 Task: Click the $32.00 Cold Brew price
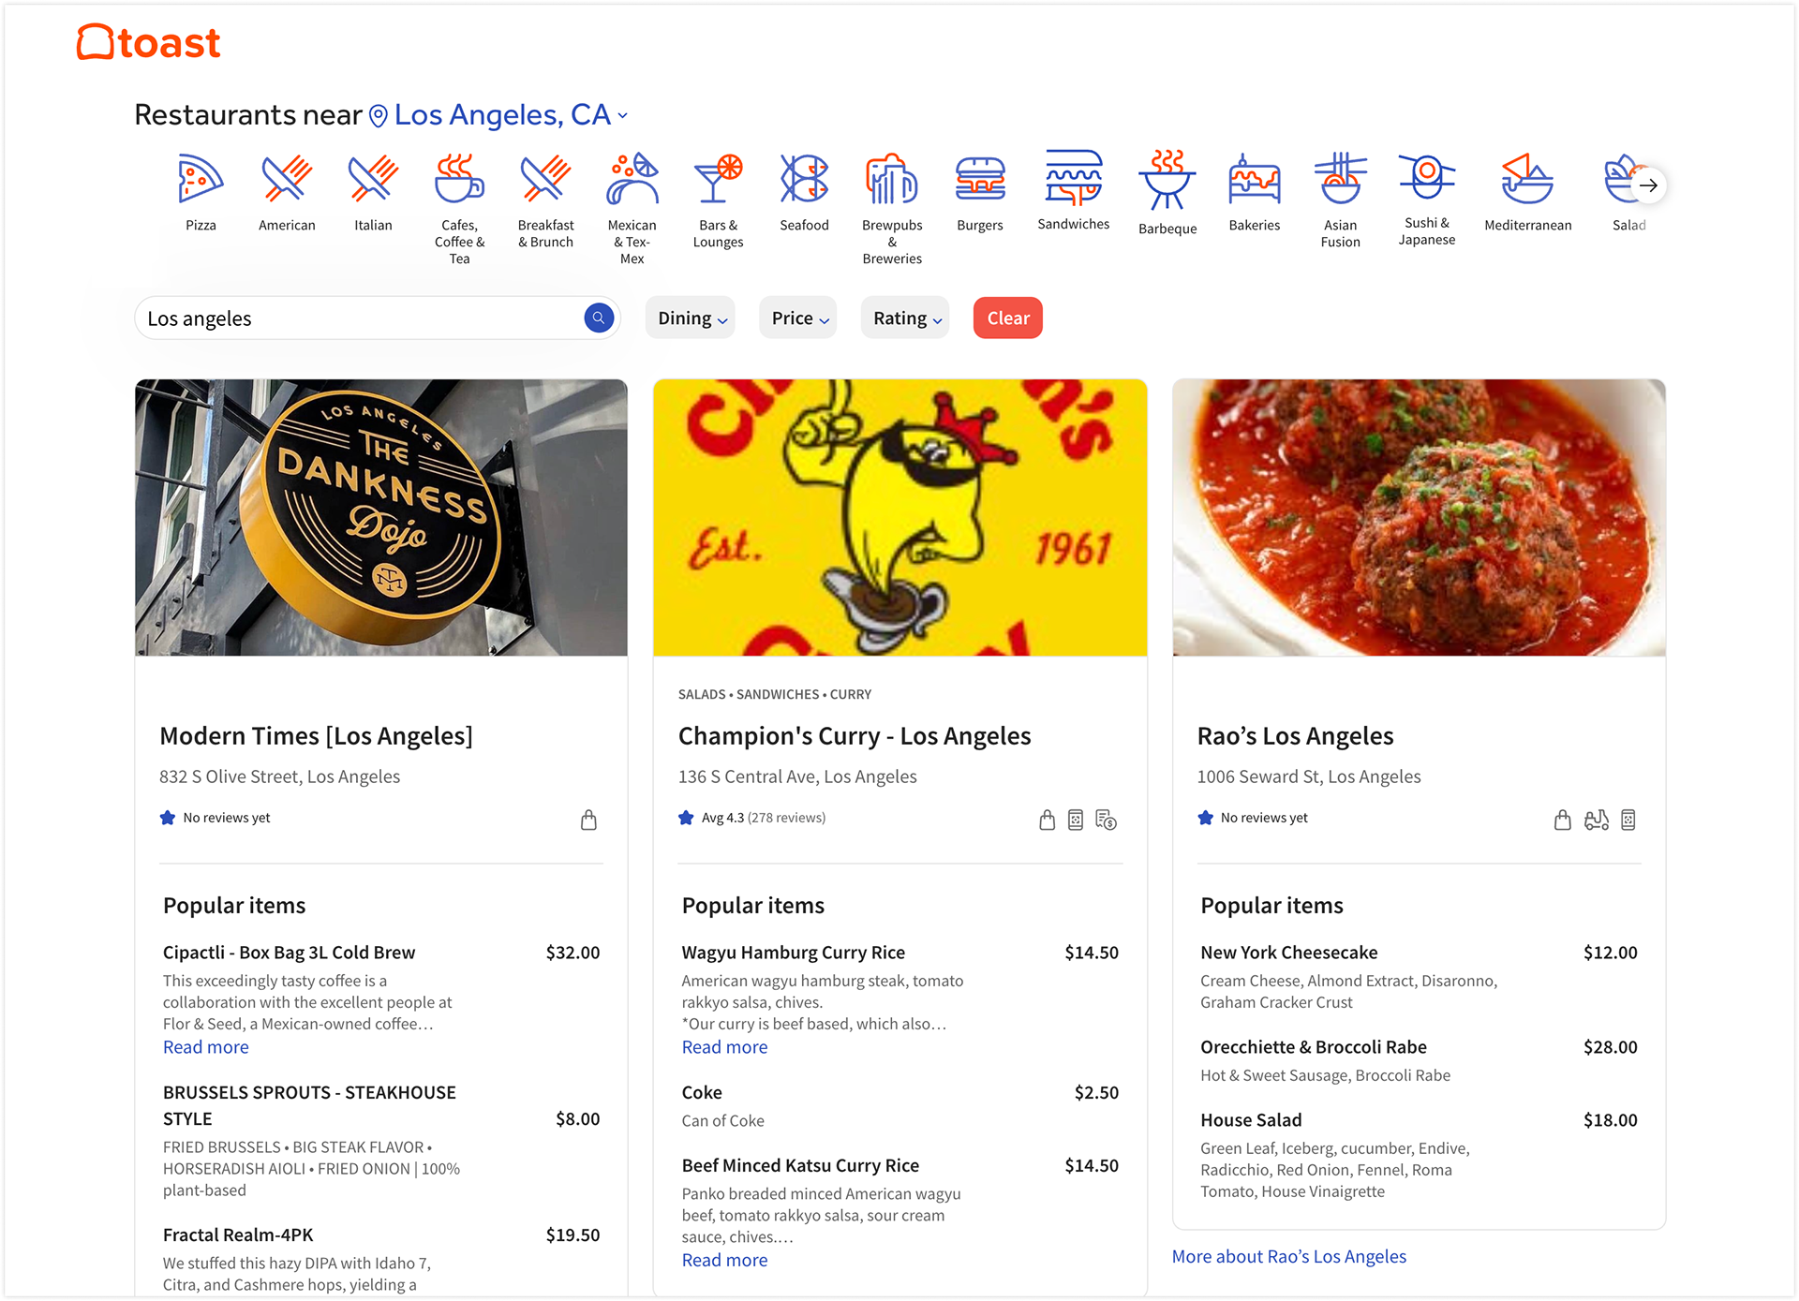click(573, 953)
